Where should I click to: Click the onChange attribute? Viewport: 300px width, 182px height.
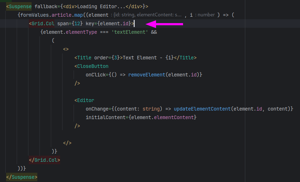tap(97, 109)
